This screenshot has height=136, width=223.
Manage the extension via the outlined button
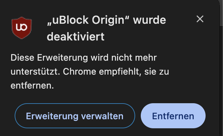pyautogui.click(x=75, y=116)
